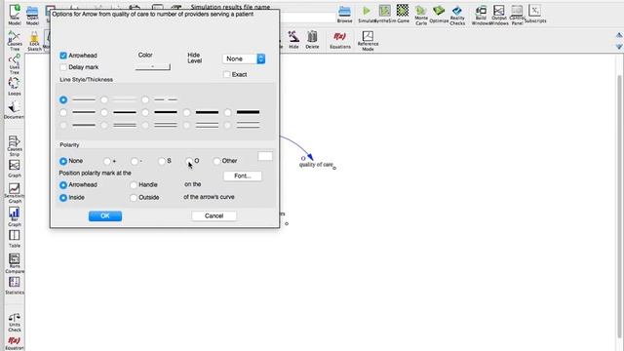The height and width of the screenshot is (351, 624).
Task: Select Inside of the arrow's curve
Action: coord(63,198)
